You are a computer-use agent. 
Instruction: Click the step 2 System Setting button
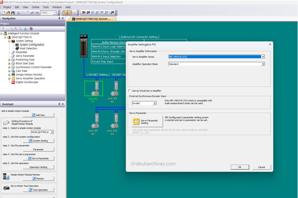click(x=39, y=141)
